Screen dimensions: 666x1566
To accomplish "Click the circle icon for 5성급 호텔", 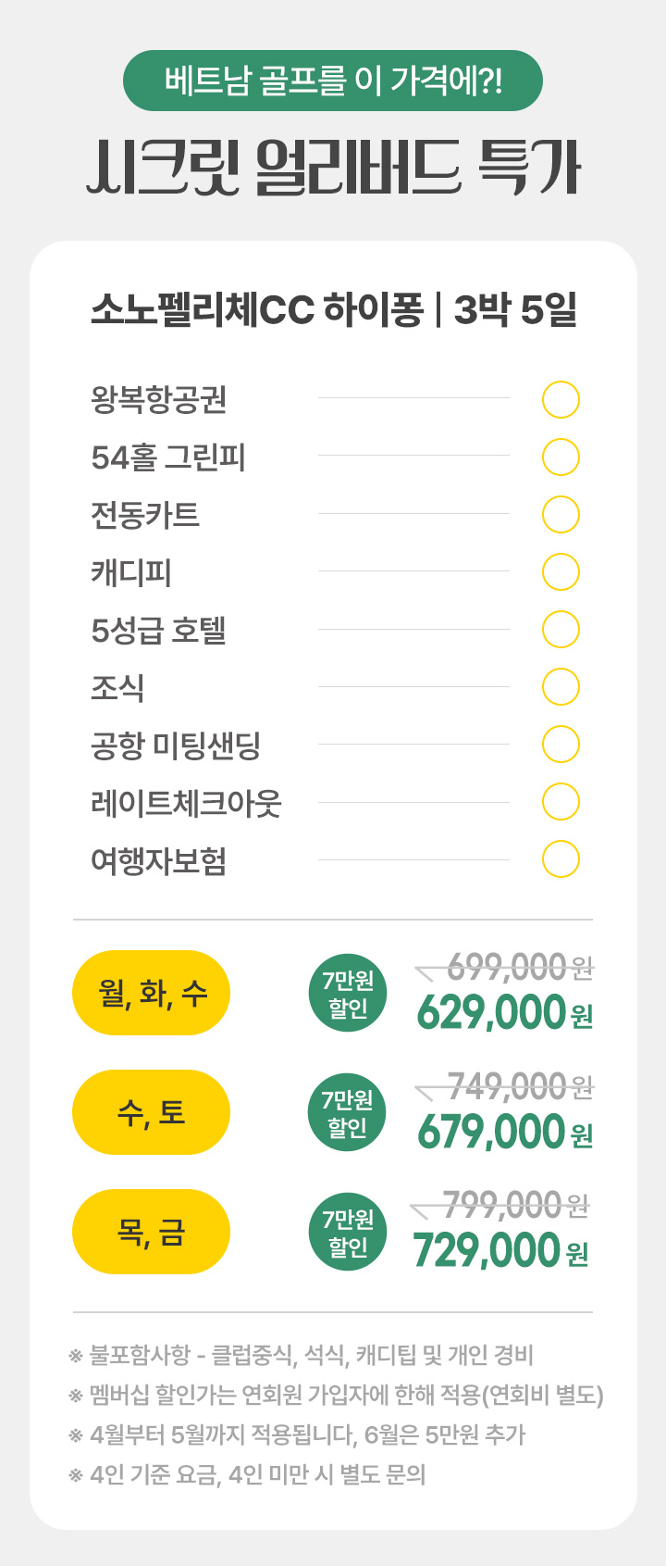I will (x=561, y=630).
